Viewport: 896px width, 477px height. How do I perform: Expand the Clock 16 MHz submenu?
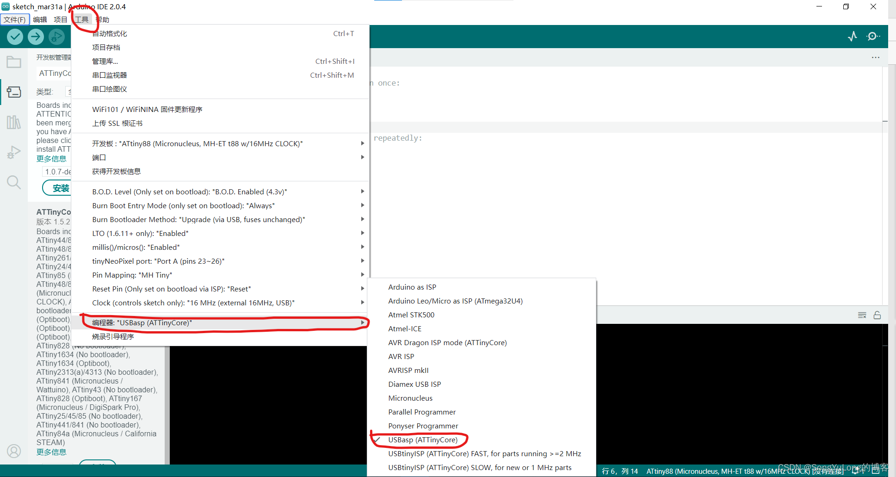tap(220, 303)
